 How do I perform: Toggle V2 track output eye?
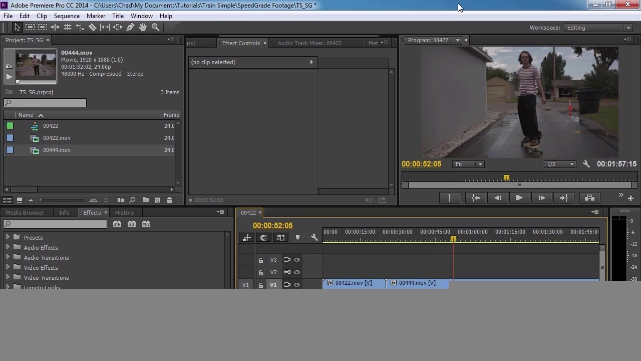coord(297,272)
